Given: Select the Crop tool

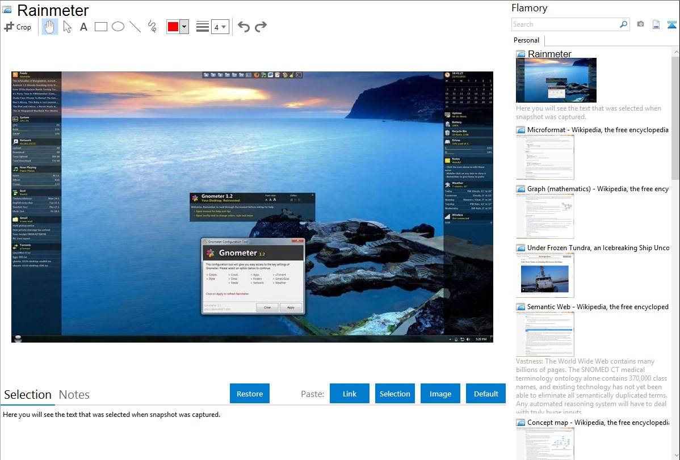Looking at the screenshot, I should [18, 27].
